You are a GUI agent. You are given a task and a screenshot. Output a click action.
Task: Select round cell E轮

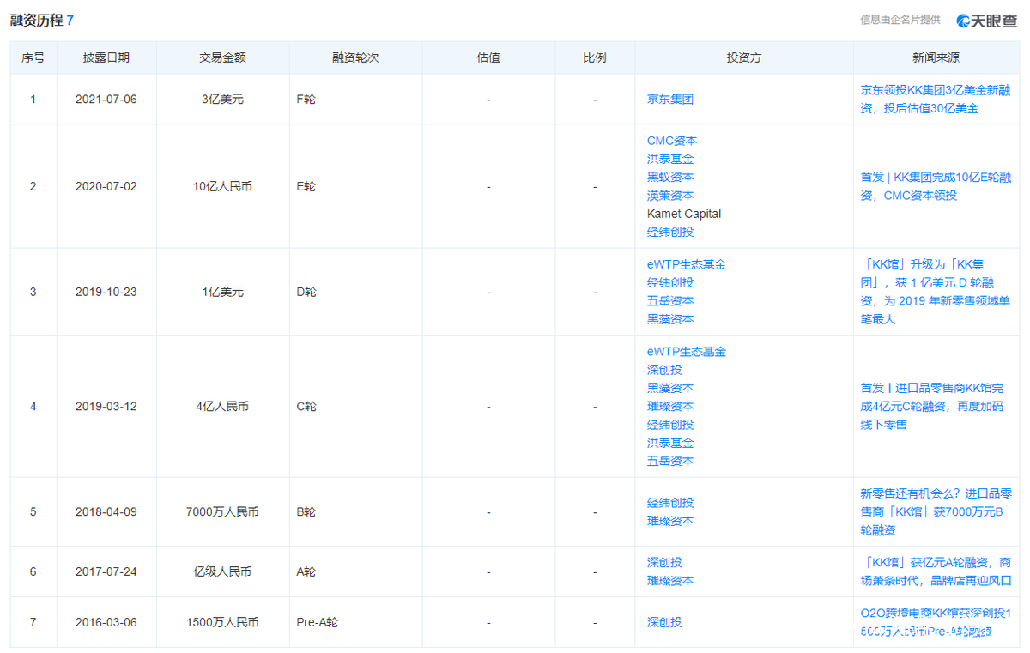click(x=306, y=186)
